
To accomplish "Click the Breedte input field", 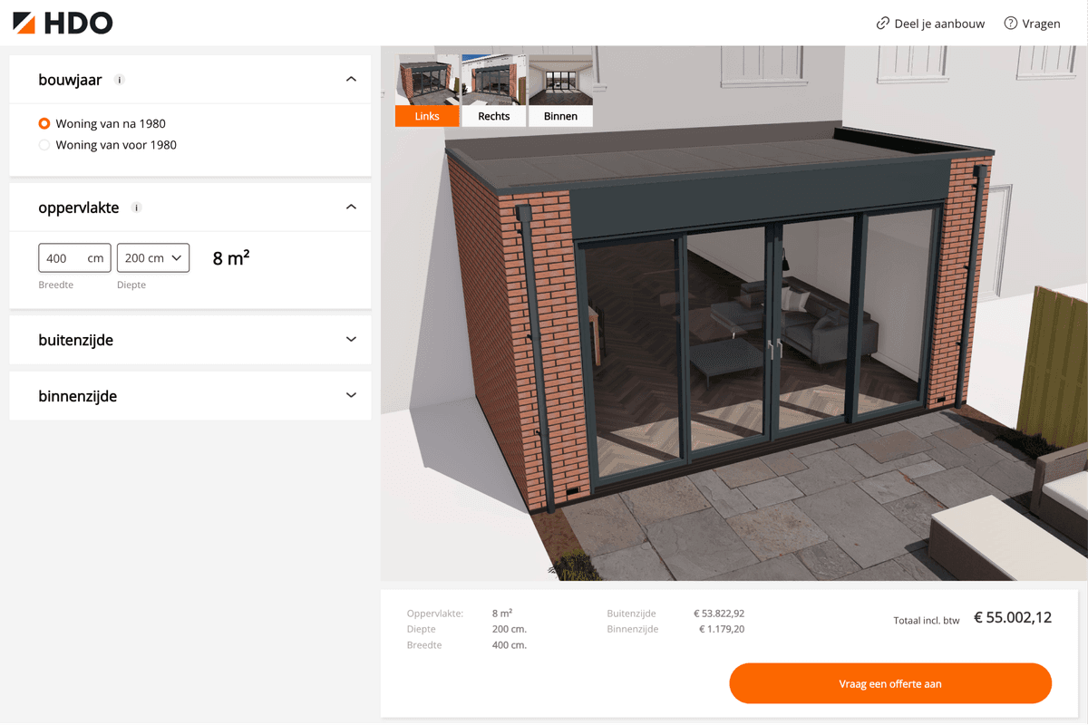I will pos(63,258).
